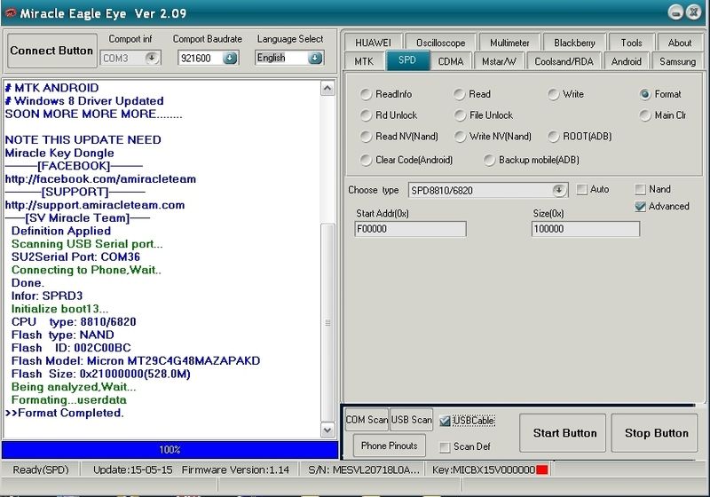Click the facebook.com/amiracleteam link text
The width and height of the screenshot is (710, 497).
(100, 179)
